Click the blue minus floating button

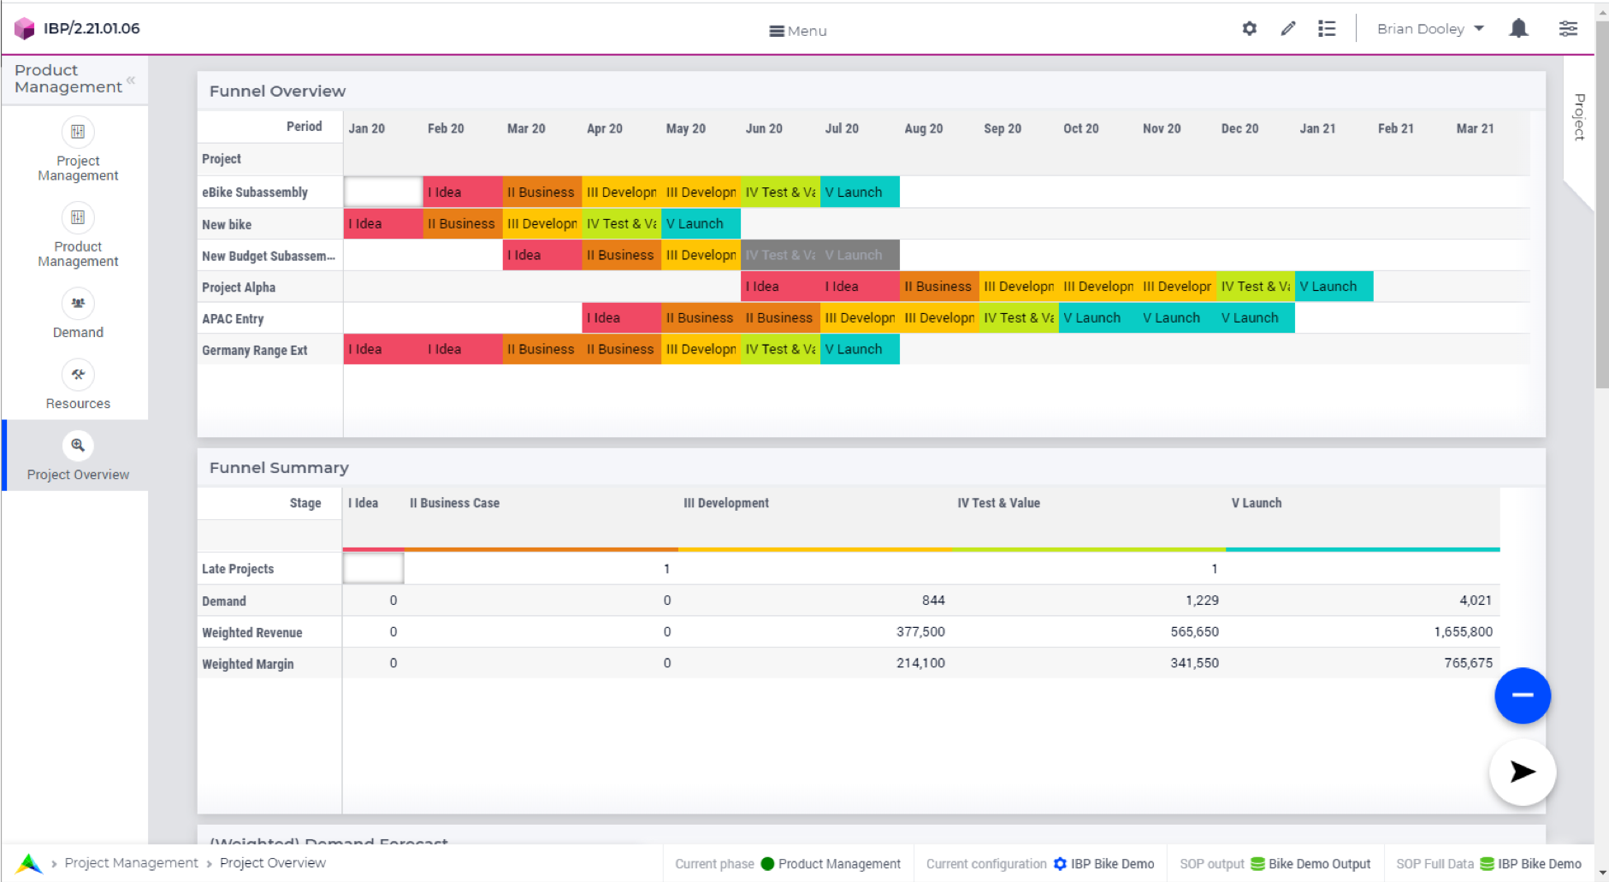click(x=1523, y=696)
